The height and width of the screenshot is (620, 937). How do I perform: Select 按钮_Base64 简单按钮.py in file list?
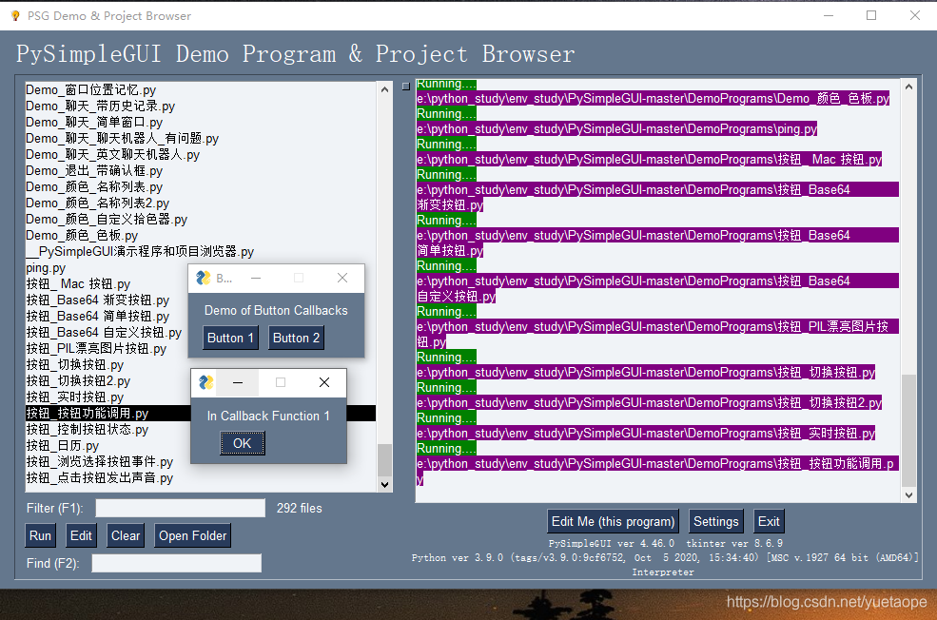coord(97,316)
